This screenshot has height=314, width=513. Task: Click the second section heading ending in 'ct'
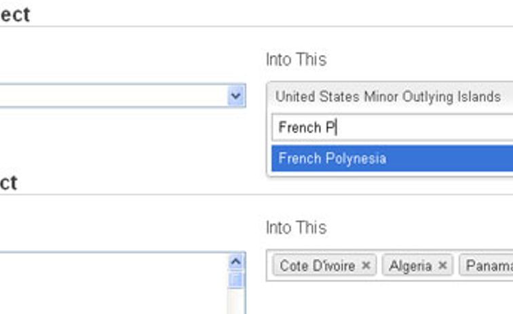(9, 183)
